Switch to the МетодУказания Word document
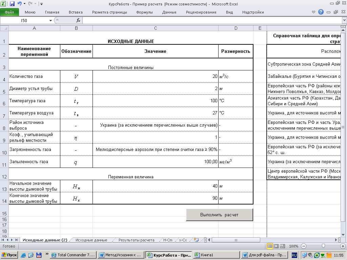The width and height of the screenshot is (347, 260). [121, 255]
